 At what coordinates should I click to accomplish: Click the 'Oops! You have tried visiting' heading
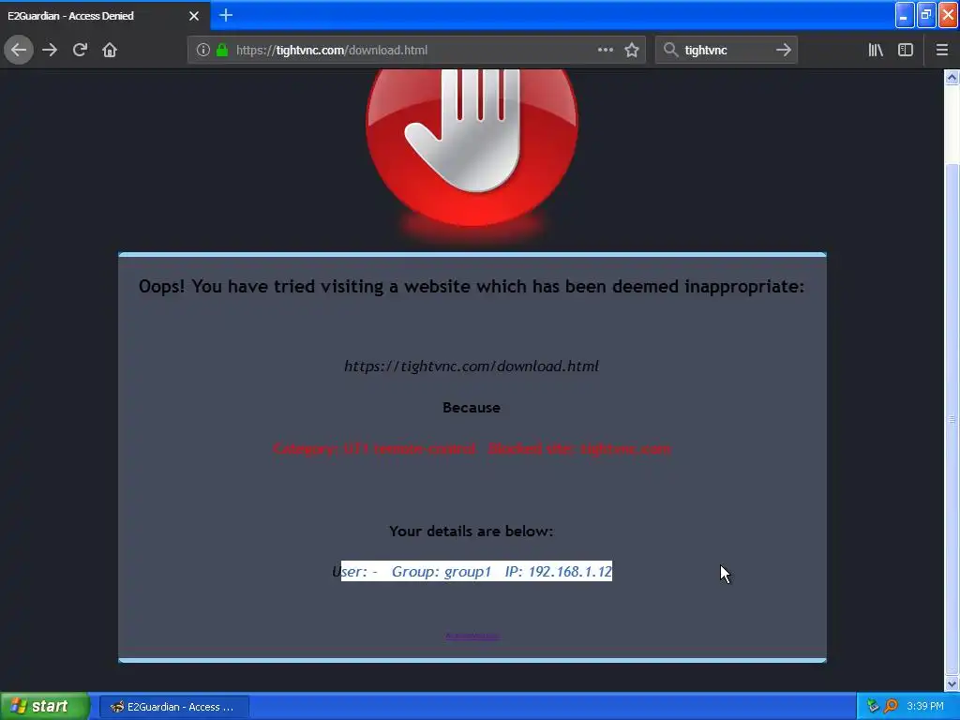click(472, 287)
